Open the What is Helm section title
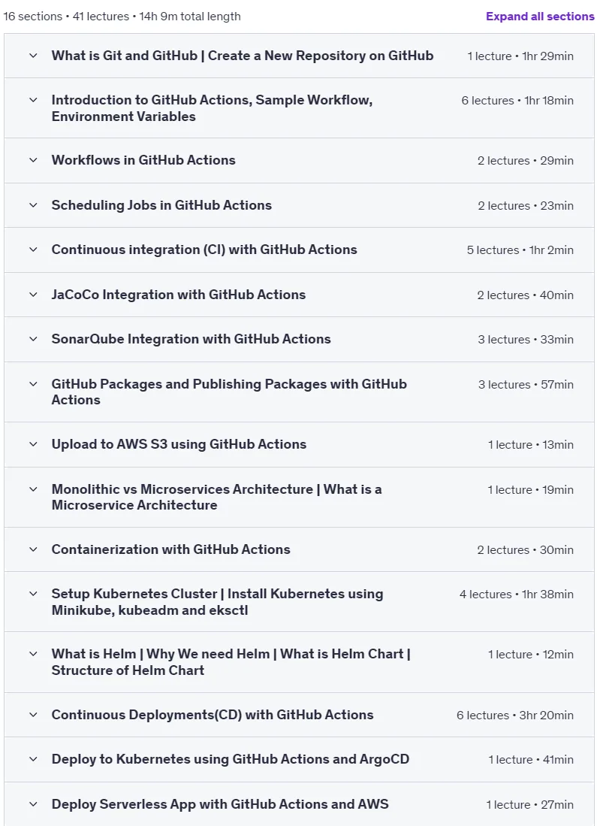This screenshot has width=597, height=826. (x=231, y=661)
